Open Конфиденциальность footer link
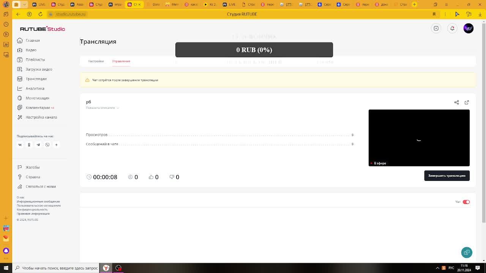 pos(32,210)
